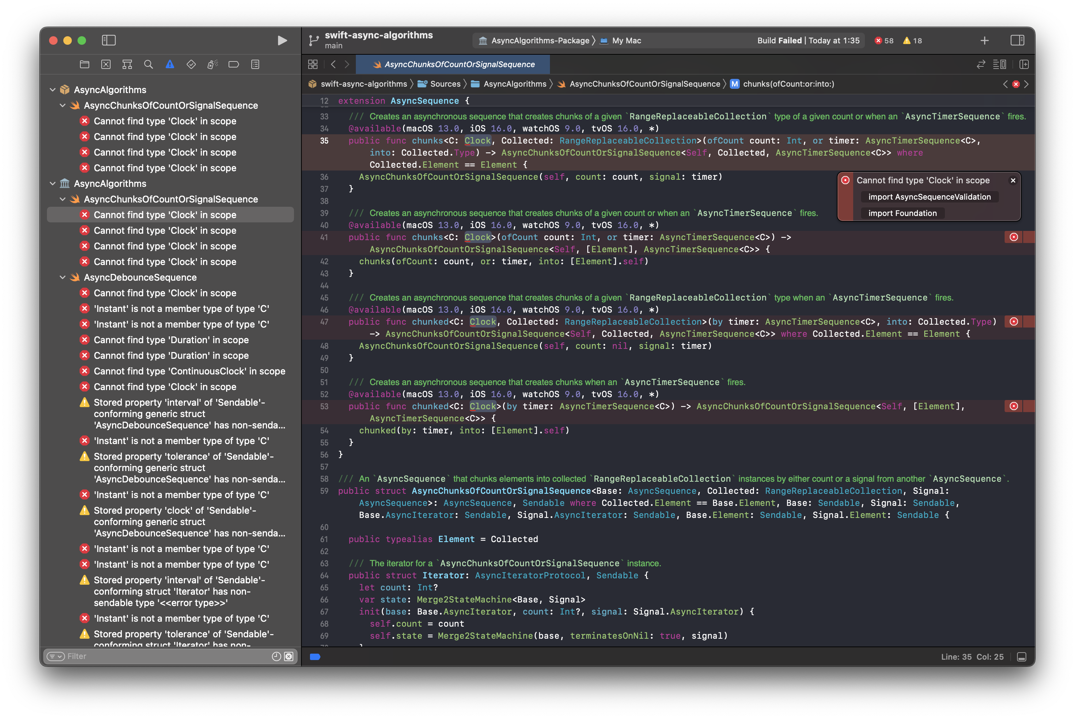Jump to the next issue arrow
This screenshot has width=1075, height=719.
1026,84
